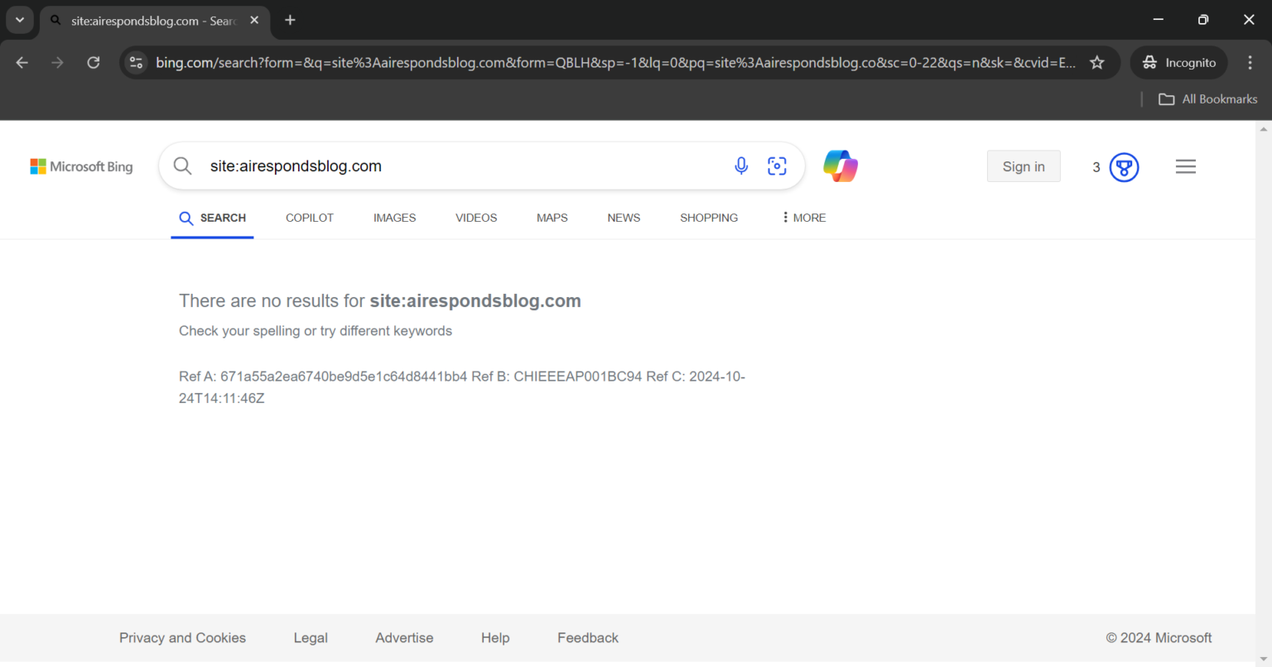
Task: Switch to the NEWS tab
Action: [624, 217]
